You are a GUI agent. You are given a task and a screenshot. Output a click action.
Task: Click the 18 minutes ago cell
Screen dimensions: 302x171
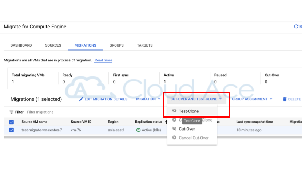249,130
